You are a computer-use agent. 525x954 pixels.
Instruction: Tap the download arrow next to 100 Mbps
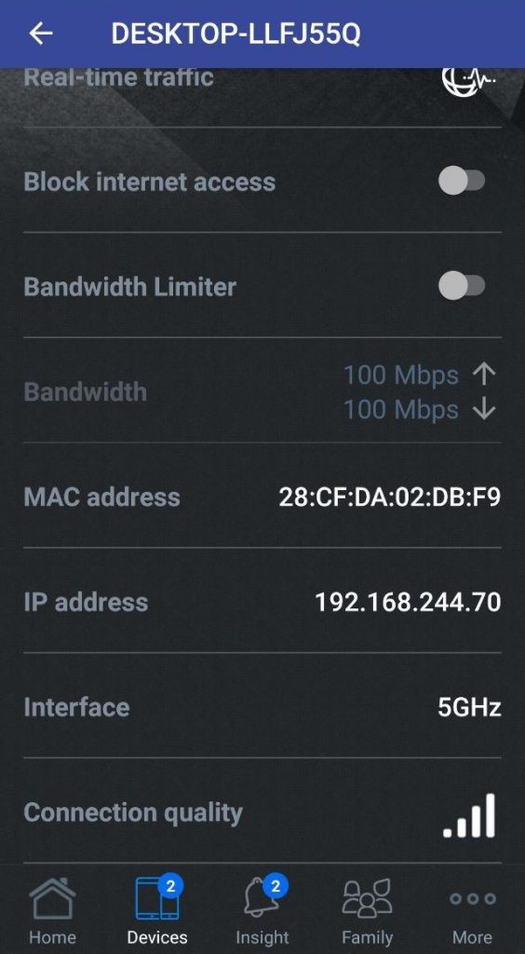[484, 410]
